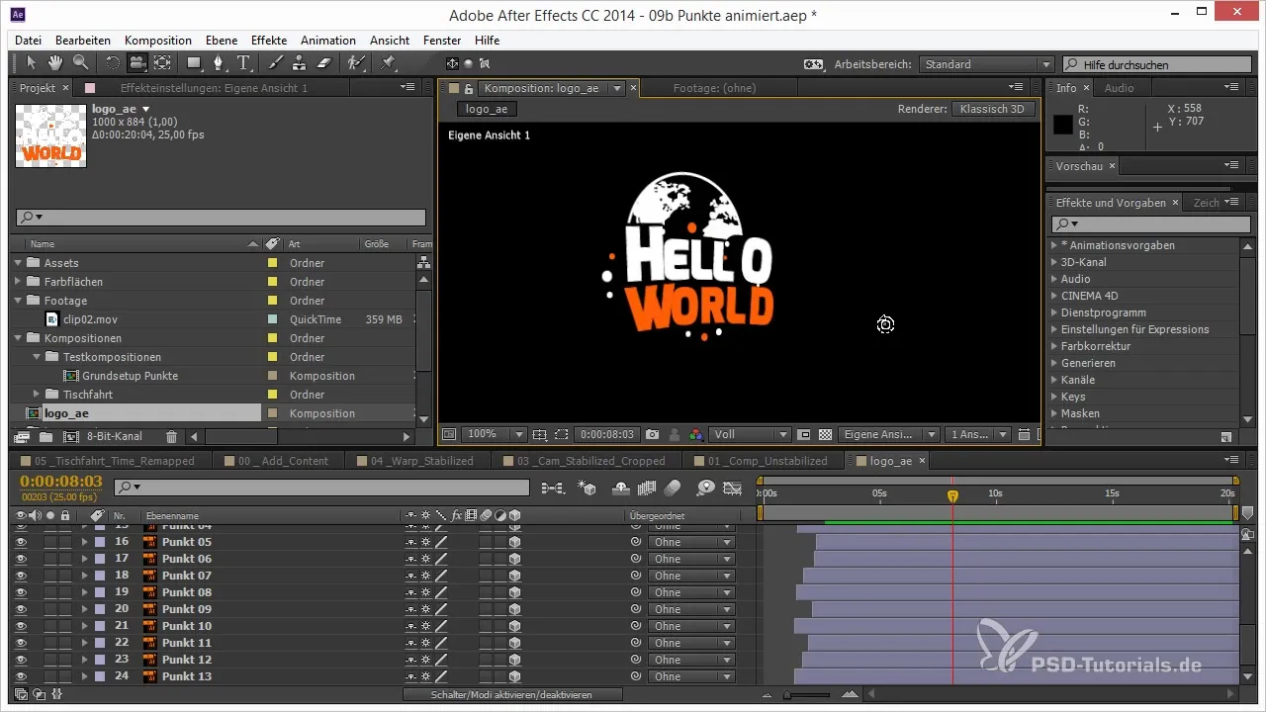Open the Komposition menu
1266x712 pixels.
pyautogui.click(x=158, y=41)
